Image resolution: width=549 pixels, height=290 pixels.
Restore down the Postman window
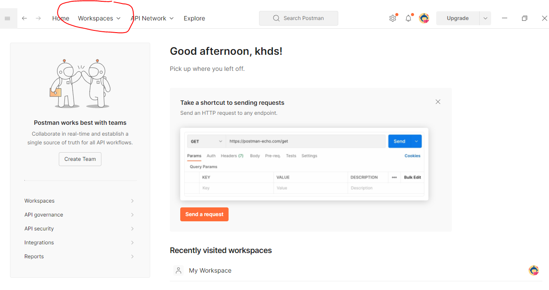[x=525, y=18]
